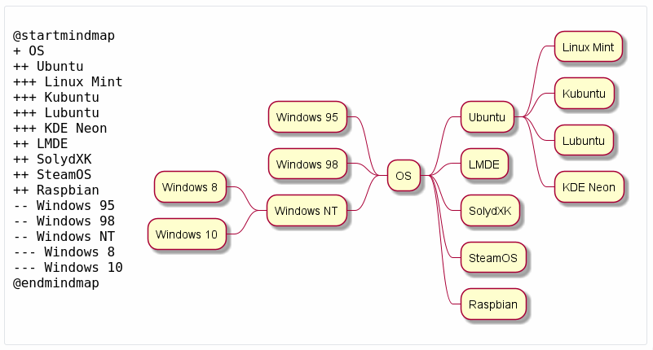Click the central OS node in the mindmap
The width and height of the screenshot is (653, 350).
coord(403,175)
